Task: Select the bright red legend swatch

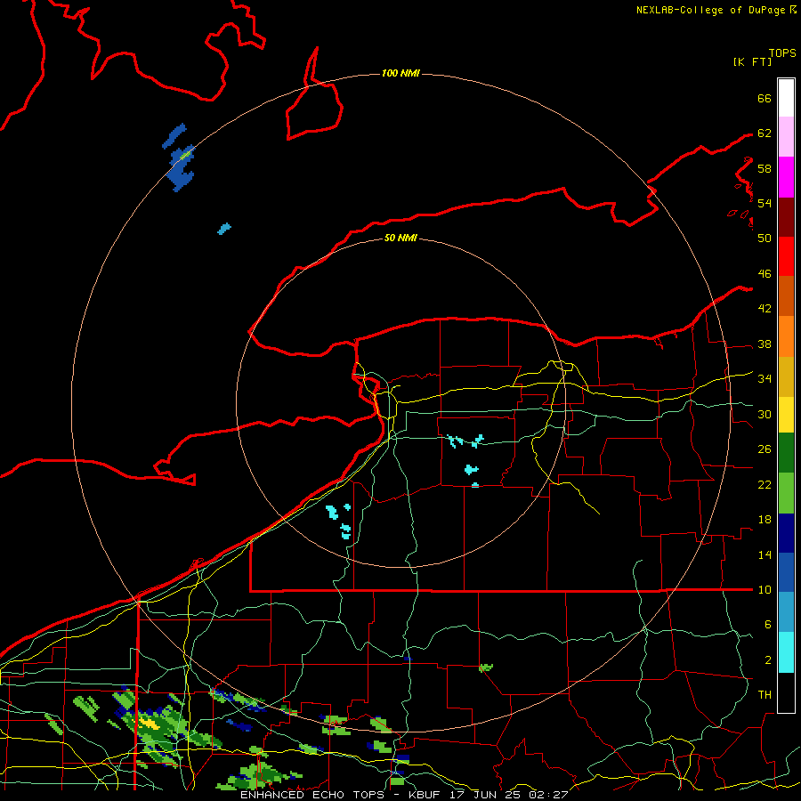Action: pyautogui.click(x=786, y=256)
